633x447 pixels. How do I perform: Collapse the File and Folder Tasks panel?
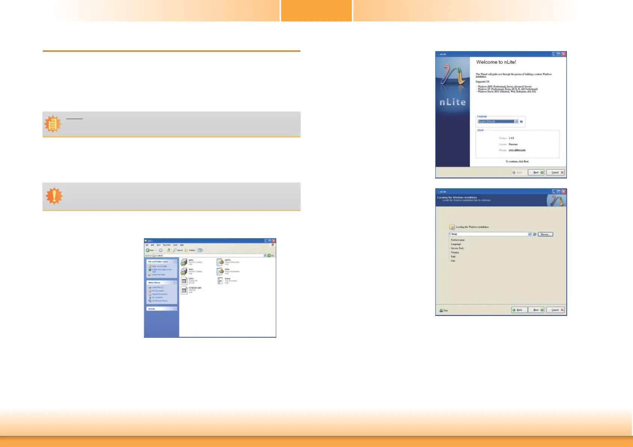coord(175,261)
